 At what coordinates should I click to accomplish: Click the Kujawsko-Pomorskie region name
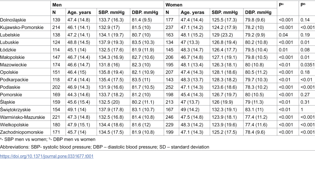[22, 27]
